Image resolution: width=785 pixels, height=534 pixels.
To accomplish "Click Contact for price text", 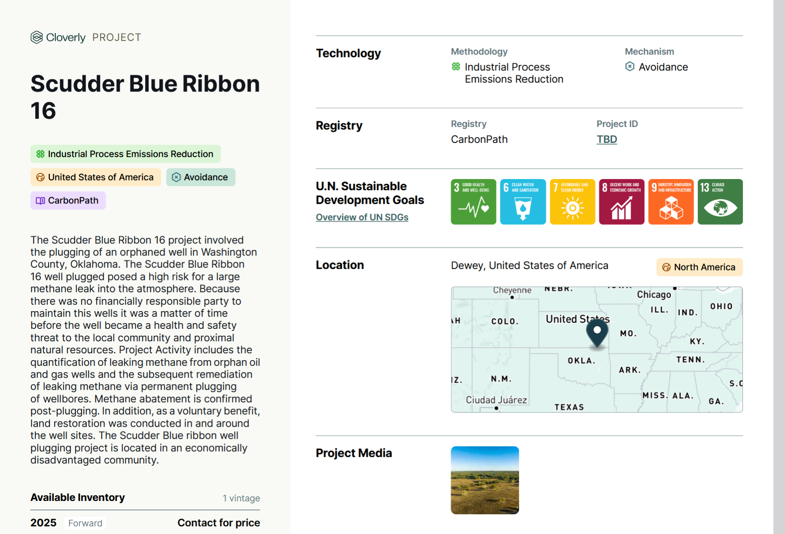I will pyautogui.click(x=219, y=523).
